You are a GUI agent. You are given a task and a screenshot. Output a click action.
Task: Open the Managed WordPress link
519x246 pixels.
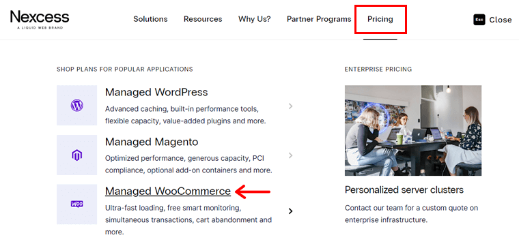tap(156, 92)
